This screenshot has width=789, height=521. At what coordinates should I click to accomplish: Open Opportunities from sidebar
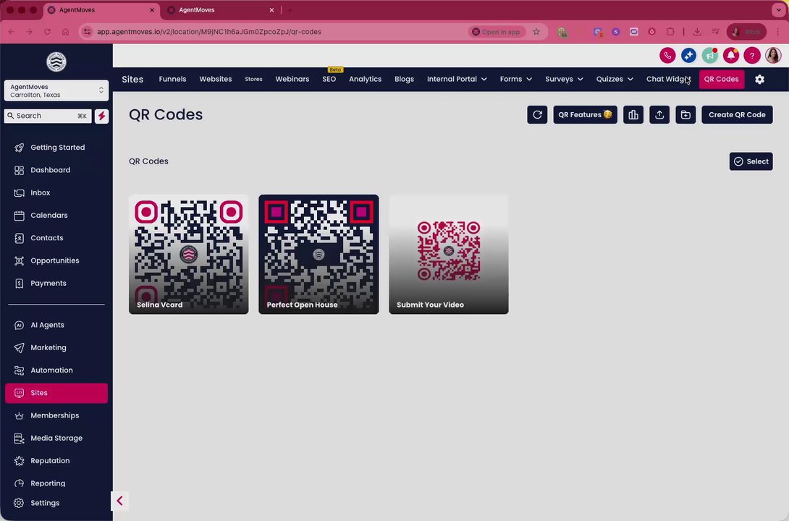[x=56, y=260]
